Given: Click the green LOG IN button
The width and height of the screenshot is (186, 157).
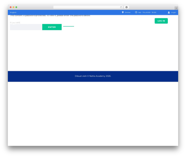Looking at the screenshot, I should [161, 21].
